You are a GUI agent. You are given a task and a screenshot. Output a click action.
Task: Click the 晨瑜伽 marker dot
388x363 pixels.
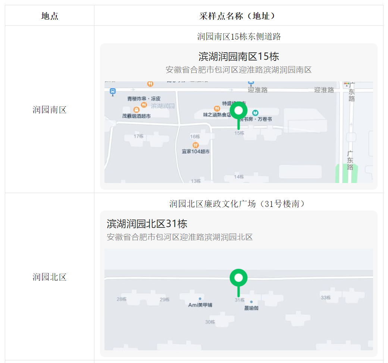coord(251,302)
